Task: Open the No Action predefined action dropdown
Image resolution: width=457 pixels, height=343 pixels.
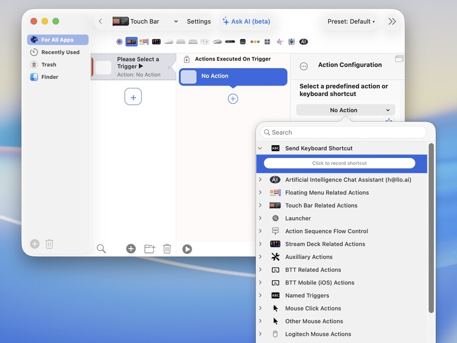Action: [345, 110]
